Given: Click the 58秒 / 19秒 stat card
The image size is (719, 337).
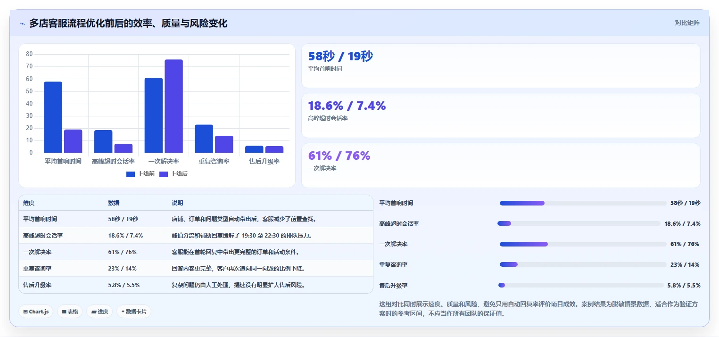Looking at the screenshot, I should coord(501,66).
